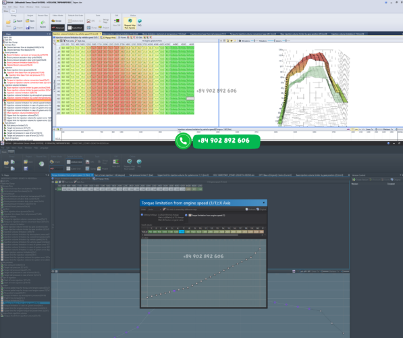The height and width of the screenshot is (338, 403).
Task: Choose the Scaled Grid option in top ribbon
Action: point(75,28)
